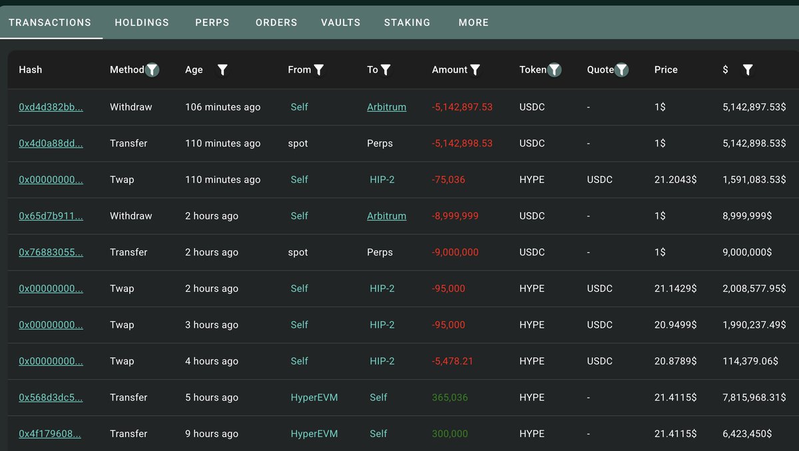Image resolution: width=799 pixels, height=451 pixels.
Task: Open transaction hash 0x76883055...
Action: (51, 252)
